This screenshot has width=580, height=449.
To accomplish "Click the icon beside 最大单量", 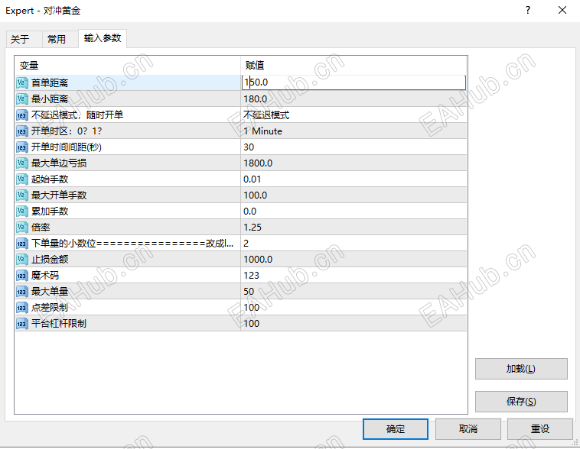I will pos(22,292).
